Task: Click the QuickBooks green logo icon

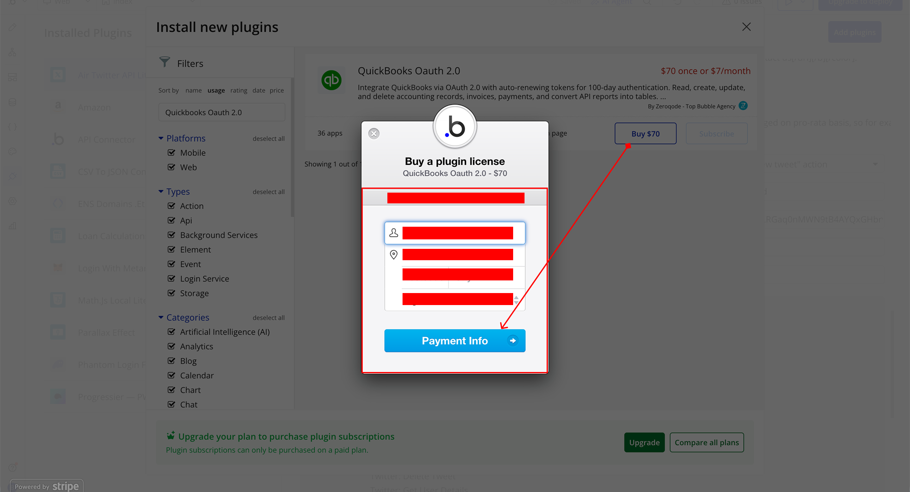Action: pos(331,80)
